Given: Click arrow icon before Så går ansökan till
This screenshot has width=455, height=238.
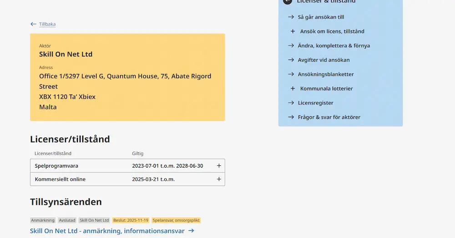Looking at the screenshot, I should point(291,17).
